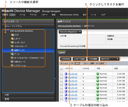Image resolution: width=128 pixels, height=107 pixels.
Task: Click the VSP Gx00 storage system icon
Action: tap(8, 31)
